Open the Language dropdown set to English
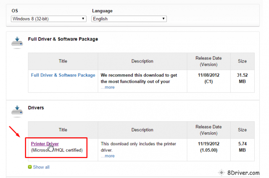The width and height of the screenshot is (269, 178). [129, 19]
